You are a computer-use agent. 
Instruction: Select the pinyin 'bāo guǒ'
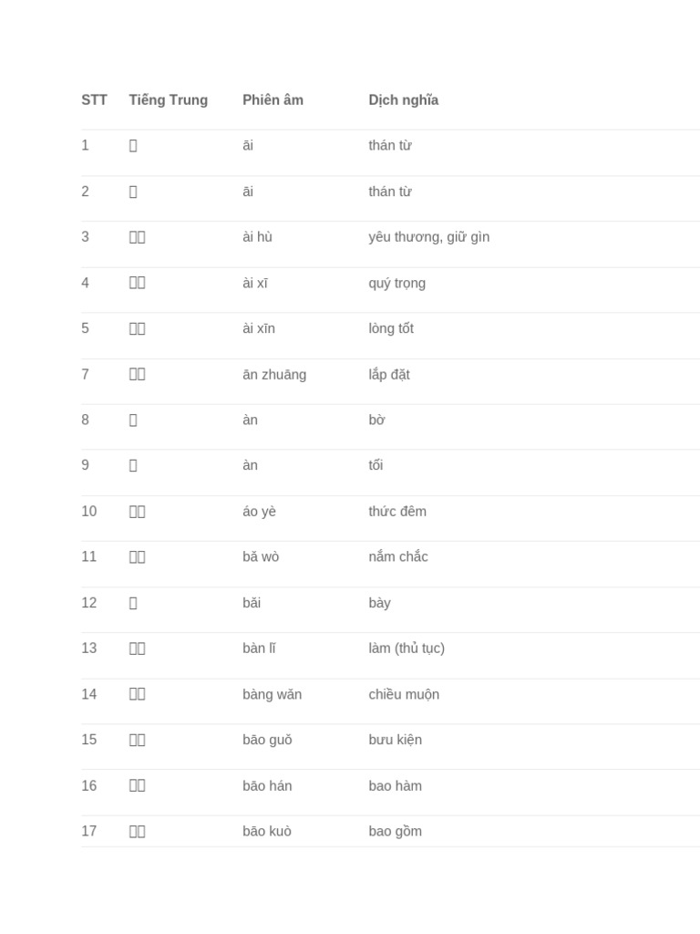coord(267,740)
